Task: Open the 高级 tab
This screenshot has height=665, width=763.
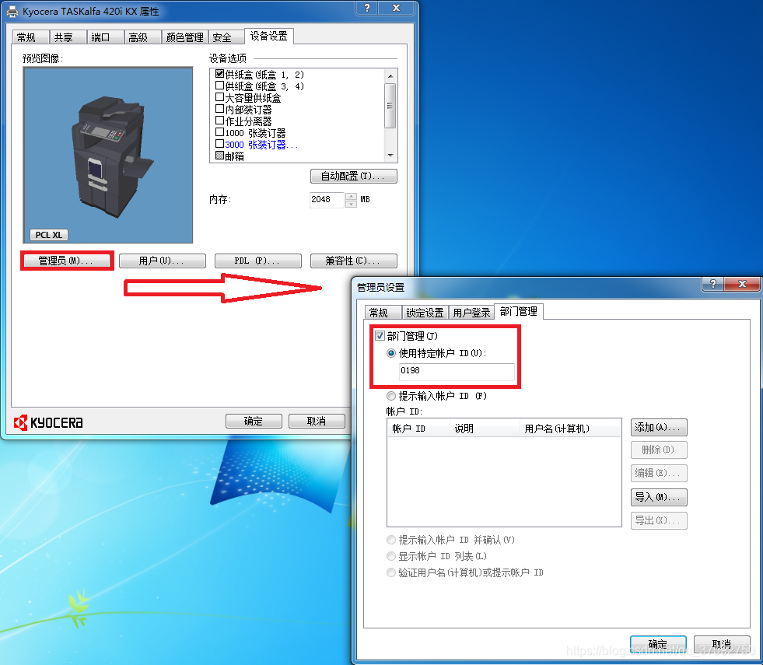Action: [x=142, y=37]
